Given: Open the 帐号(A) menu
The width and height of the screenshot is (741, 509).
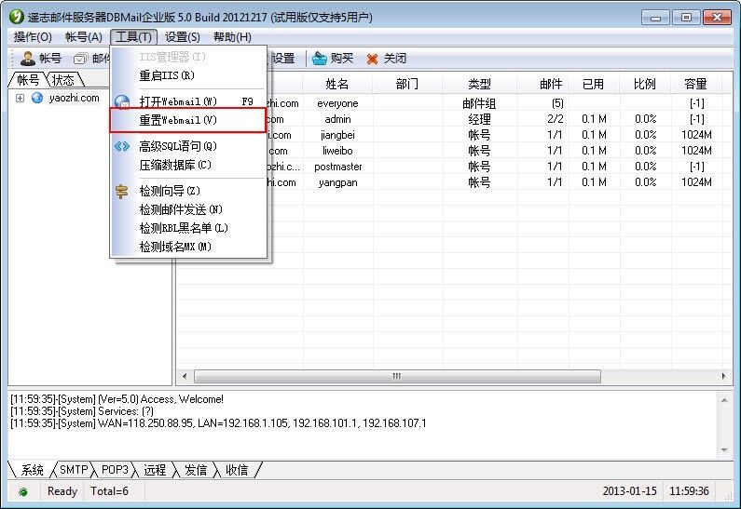Looking at the screenshot, I should point(84,37).
